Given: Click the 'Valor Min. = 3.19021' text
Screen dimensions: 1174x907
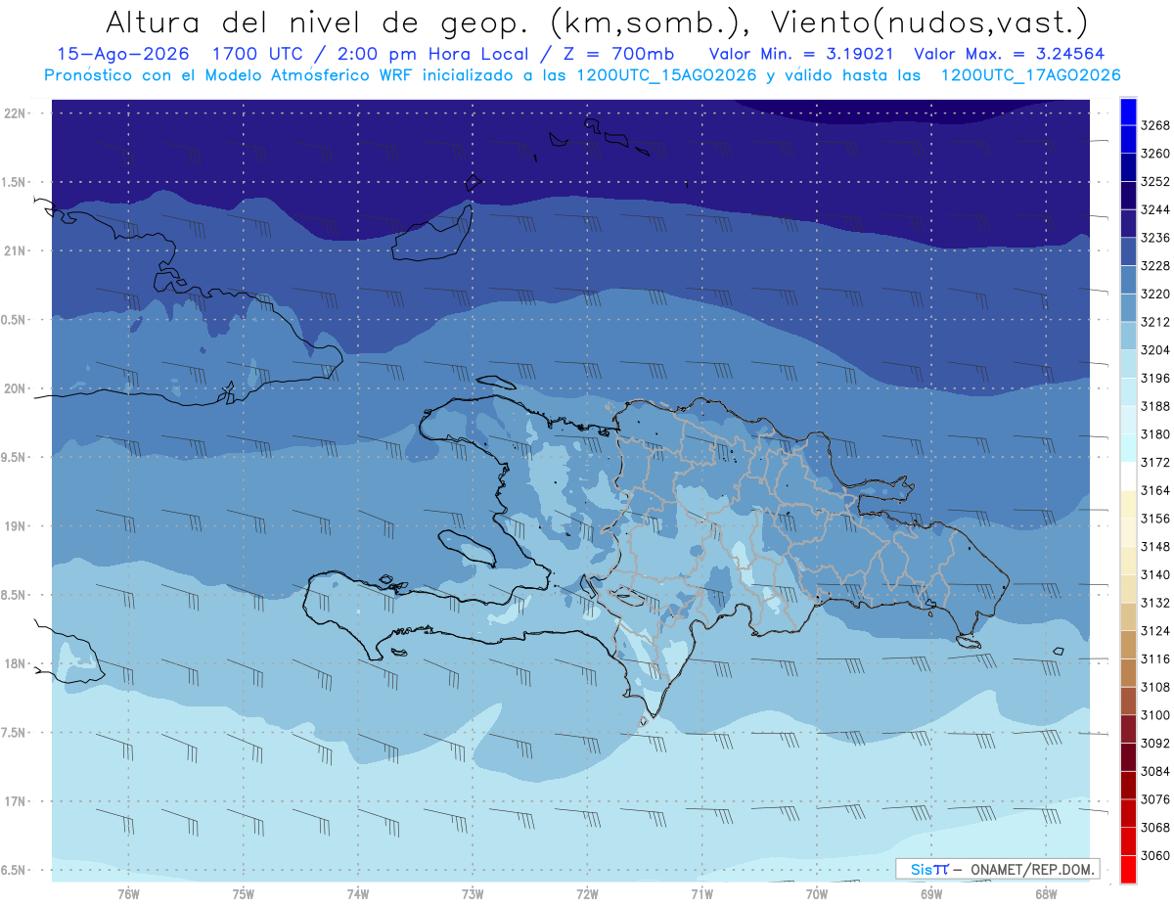Looking at the screenshot, I should (x=801, y=54).
